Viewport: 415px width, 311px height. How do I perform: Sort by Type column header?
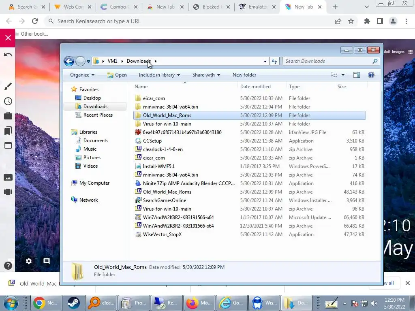pos(294,87)
